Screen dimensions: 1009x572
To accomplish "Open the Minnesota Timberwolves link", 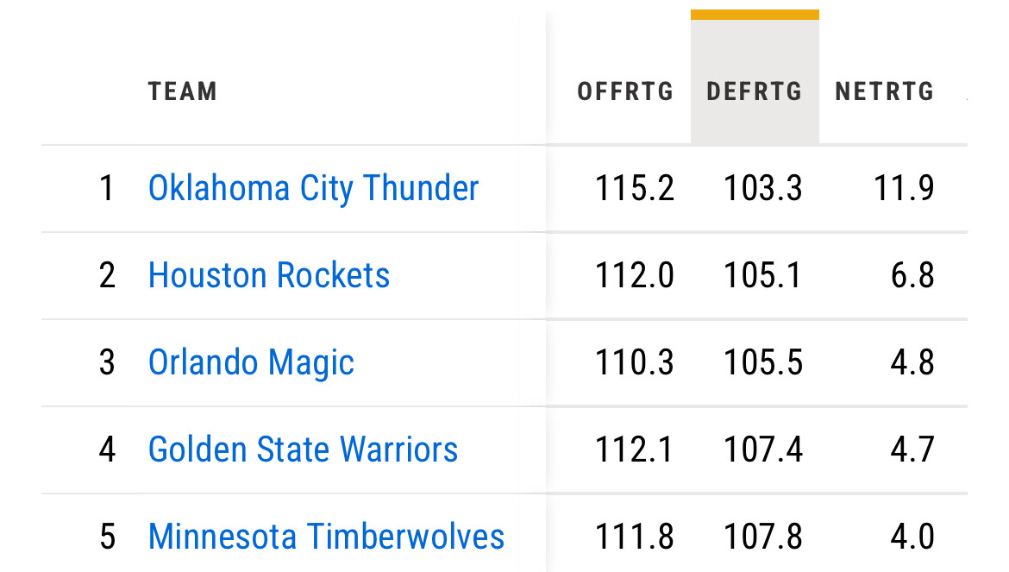I will pyautogui.click(x=326, y=537).
